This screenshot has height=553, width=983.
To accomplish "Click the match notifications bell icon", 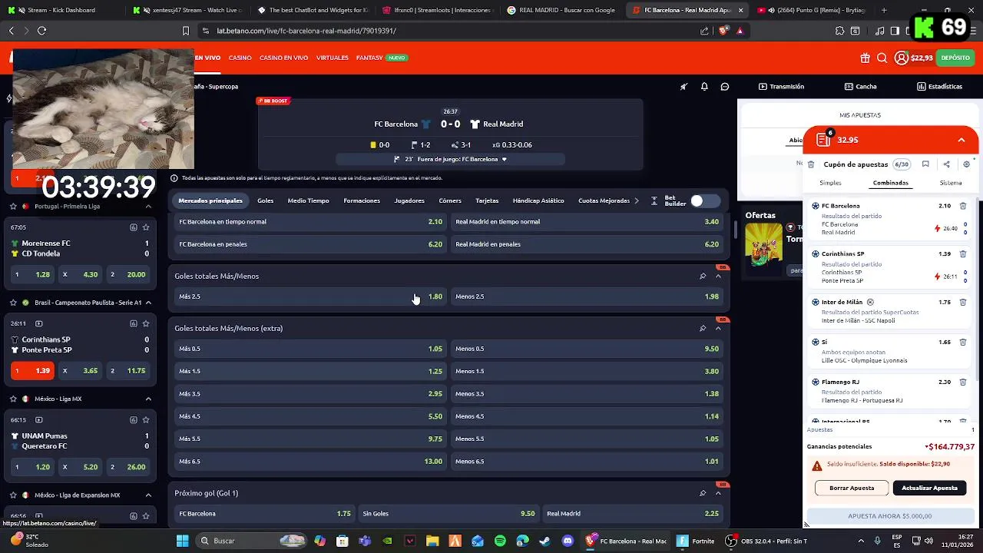I will point(704,87).
